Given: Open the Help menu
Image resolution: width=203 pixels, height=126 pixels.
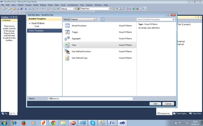Looking at the screenshot, I should pyautogui.click(x=106, y=5).
